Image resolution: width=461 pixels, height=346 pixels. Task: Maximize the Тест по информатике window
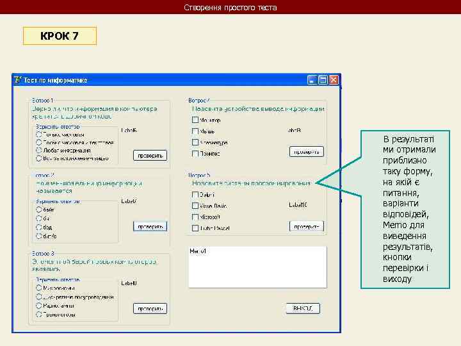323,79
